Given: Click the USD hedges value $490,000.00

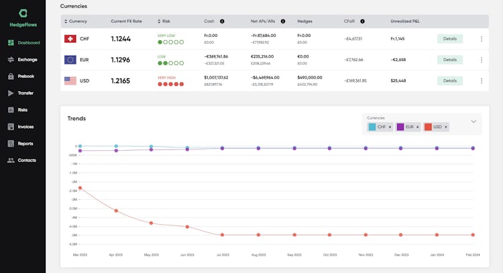Looking at the screenshot, I should click(310, 78).
